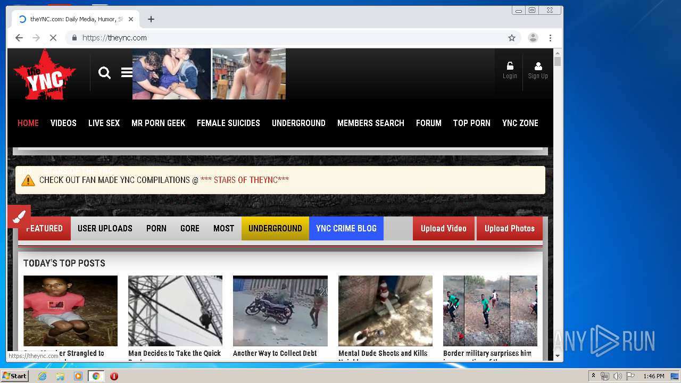Click the address bar URL field

293,38
